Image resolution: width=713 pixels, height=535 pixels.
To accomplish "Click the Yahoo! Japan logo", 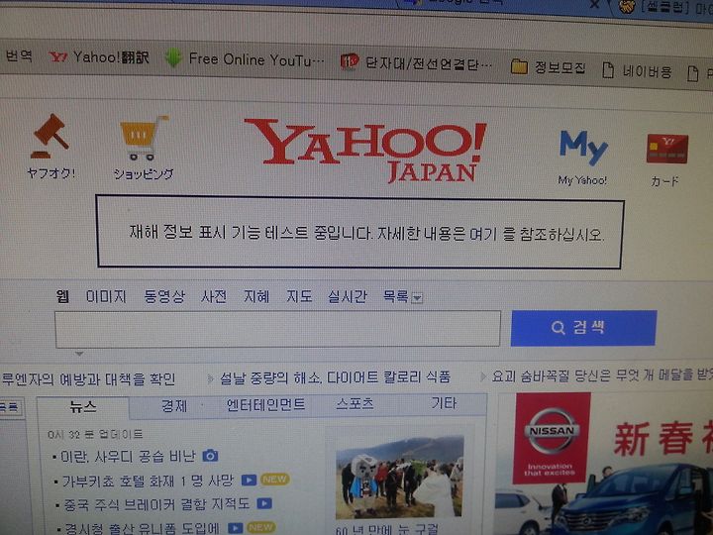I will point(365,151).
